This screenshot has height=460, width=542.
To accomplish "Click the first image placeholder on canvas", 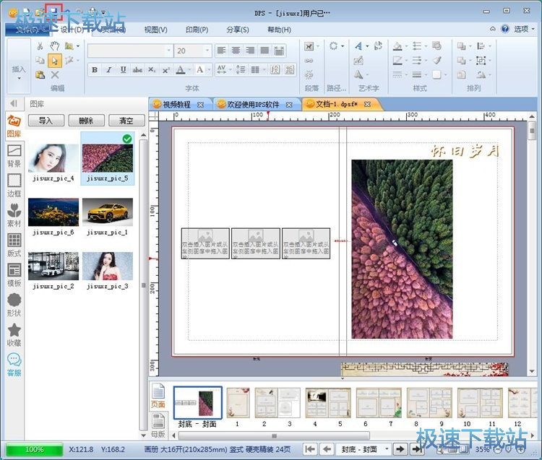I will coord(205,243).
